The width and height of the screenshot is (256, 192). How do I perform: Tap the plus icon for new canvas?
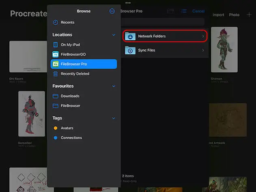point(249,15)
